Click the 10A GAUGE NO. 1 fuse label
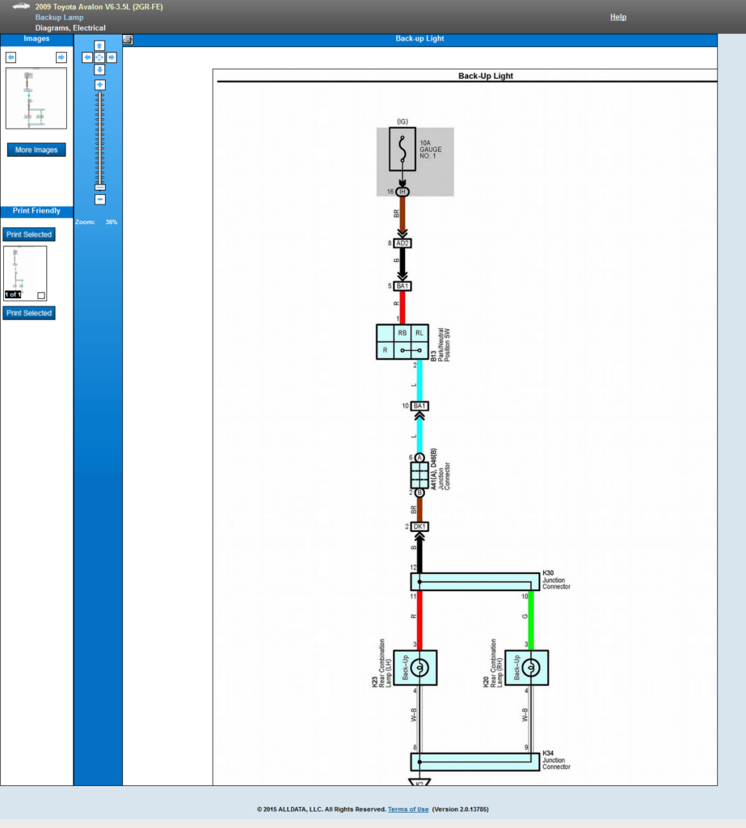Image resolution: width=746 pixels, height=828 pixels. click(430, 150)
